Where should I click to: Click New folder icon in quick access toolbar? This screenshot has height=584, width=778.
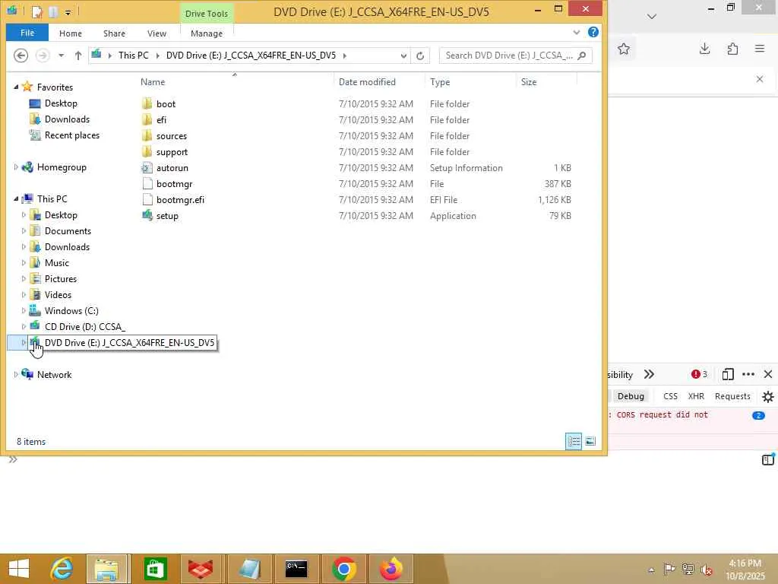[x=53, y=11]
